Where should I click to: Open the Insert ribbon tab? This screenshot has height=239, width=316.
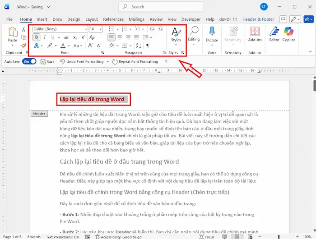coord(42,19)
